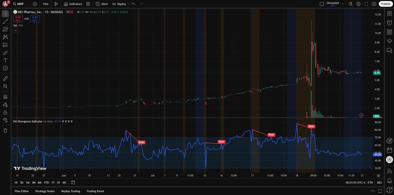The width and height of the screenshot is (394, 195).
Task: Expand the Unnamed layout dropdown arrow
Action: click(x=342, y=4)
